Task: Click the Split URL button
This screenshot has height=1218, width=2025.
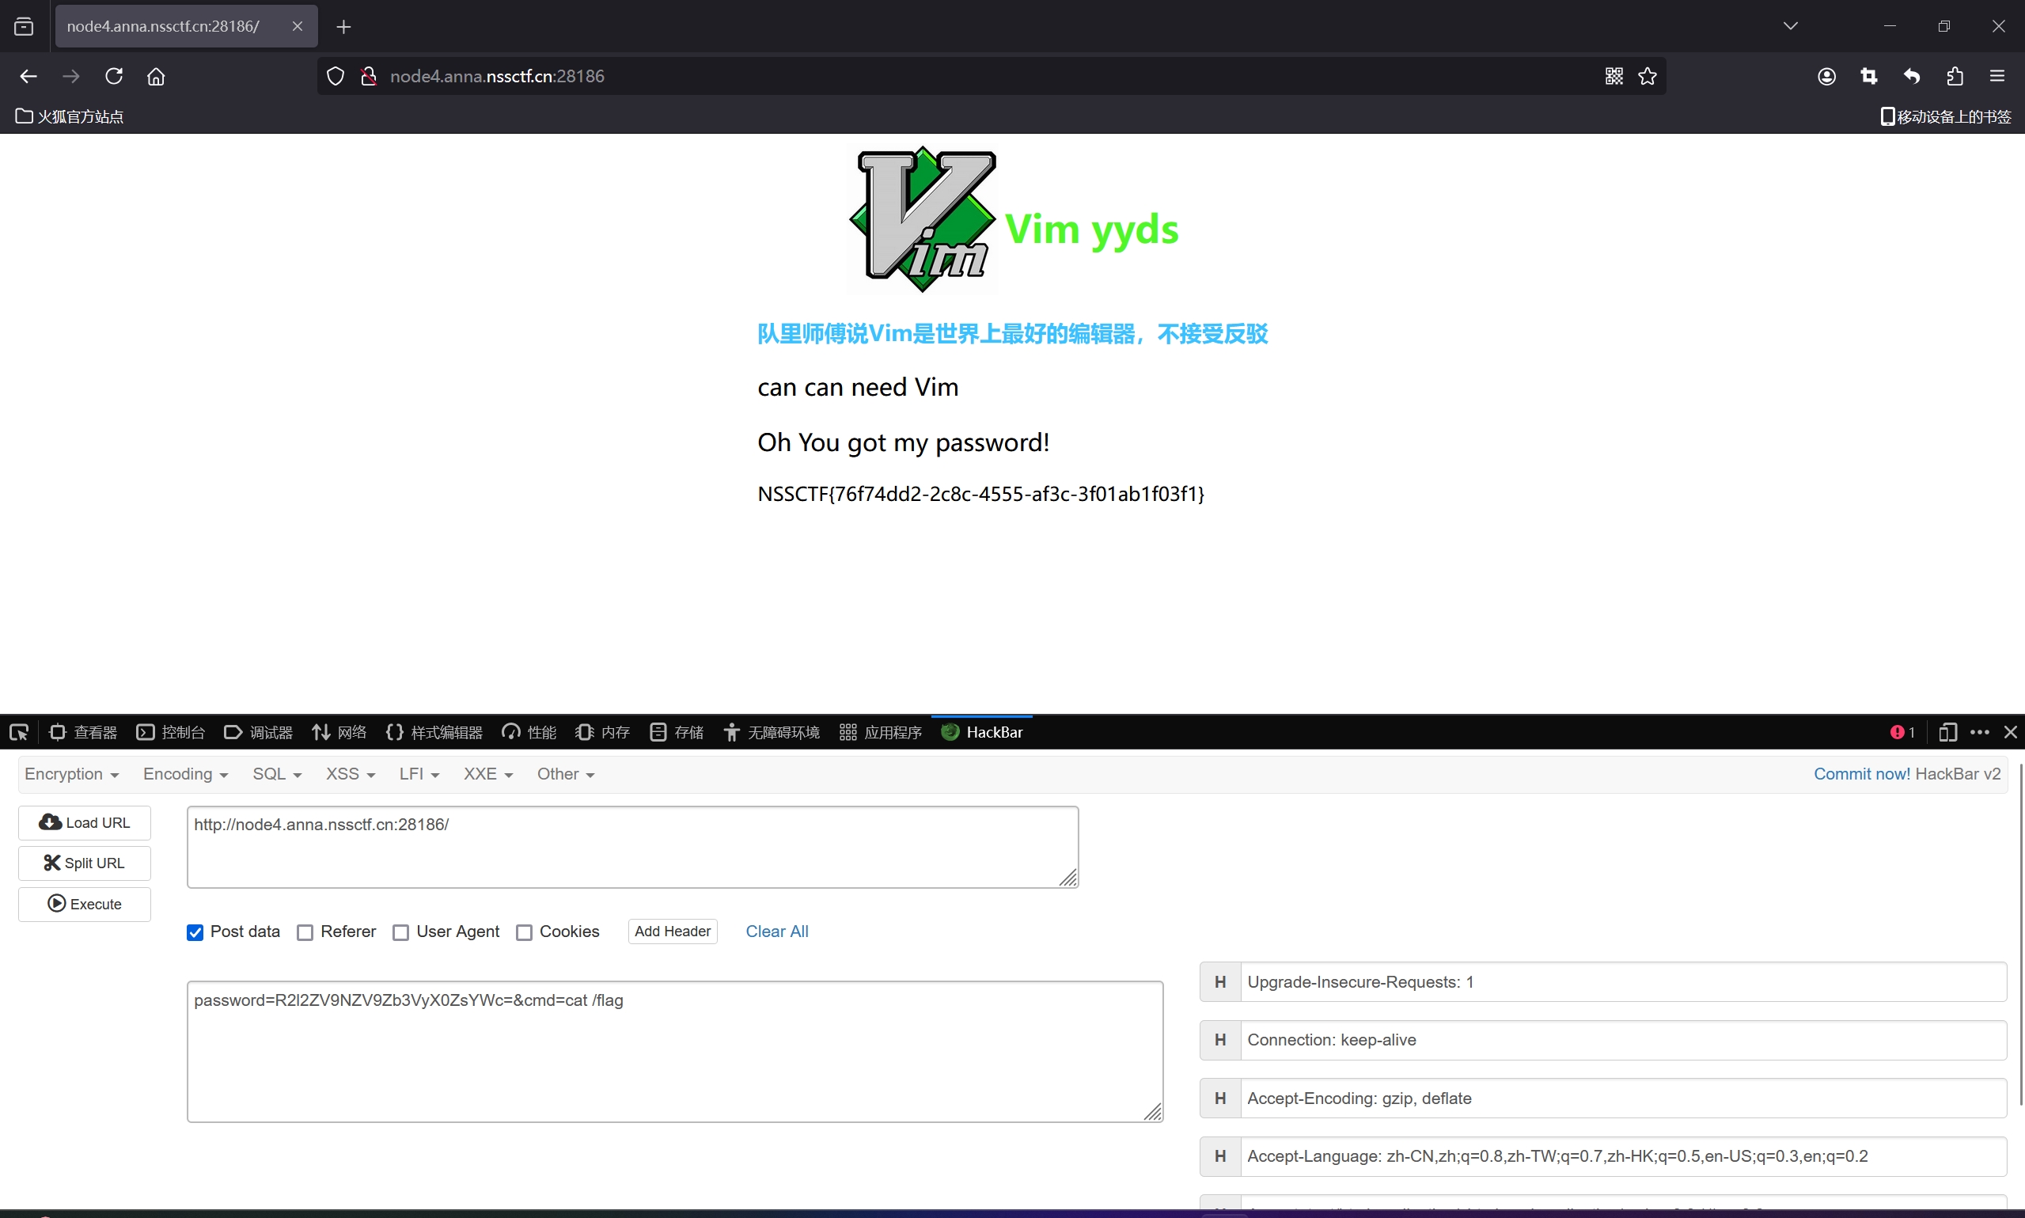Action: click(x=85, y=863)
